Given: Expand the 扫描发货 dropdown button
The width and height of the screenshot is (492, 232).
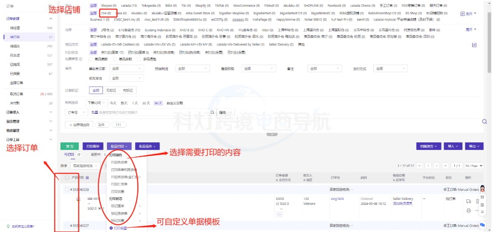Looking at the screenshot, I should click(x=428, y=146).
